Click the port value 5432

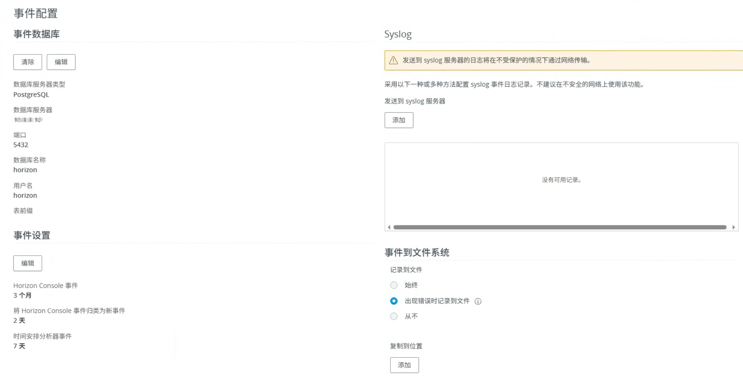(x=21, y=145)
